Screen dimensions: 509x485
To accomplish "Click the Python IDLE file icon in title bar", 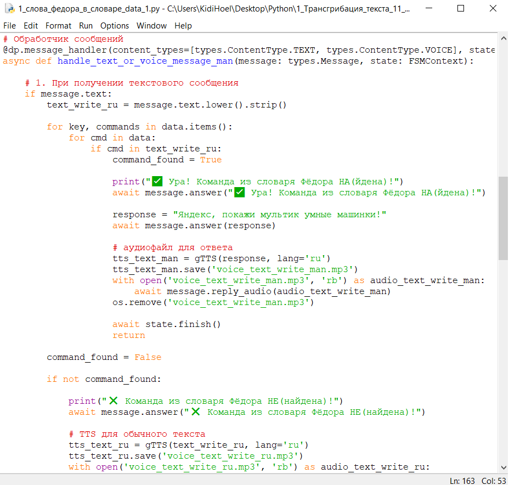I will pos(9,8).
